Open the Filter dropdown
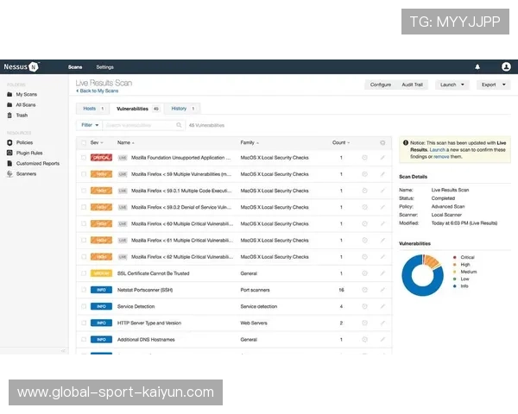Viewport: 518px width, 414px height. pyautogui.click(x=89, y=125)
